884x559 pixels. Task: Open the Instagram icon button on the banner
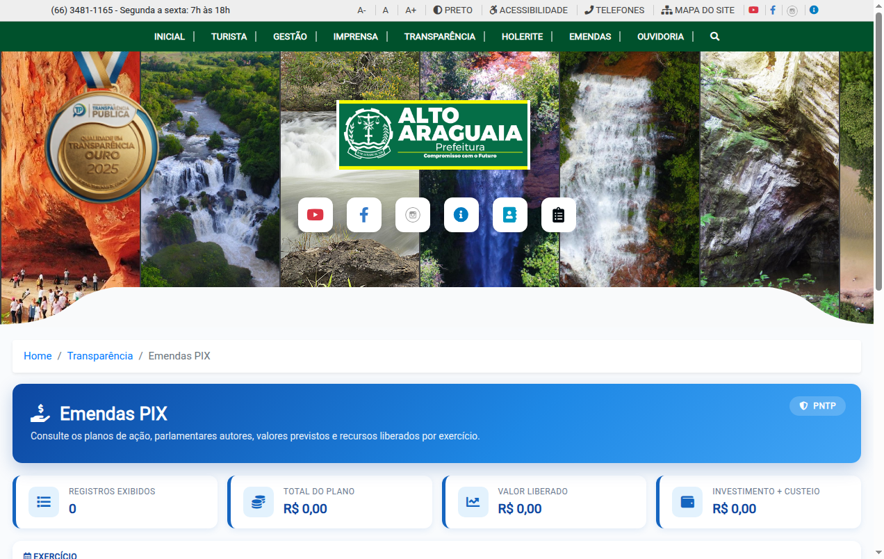pyautogui.click(x=412, y=215)
